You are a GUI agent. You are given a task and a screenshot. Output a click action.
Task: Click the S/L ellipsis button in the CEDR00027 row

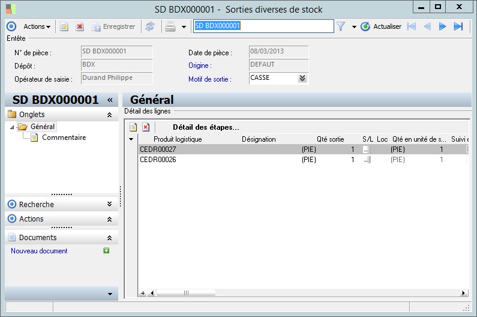click(x=367, y=149)
